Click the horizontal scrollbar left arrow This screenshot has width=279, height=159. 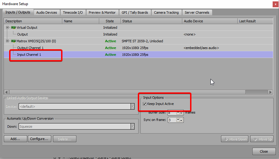pyautogui.click(x=6, y=92)
